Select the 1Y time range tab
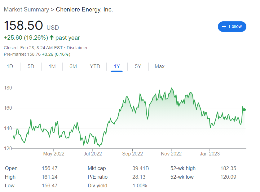260x192 pixels. pos(117,67)
